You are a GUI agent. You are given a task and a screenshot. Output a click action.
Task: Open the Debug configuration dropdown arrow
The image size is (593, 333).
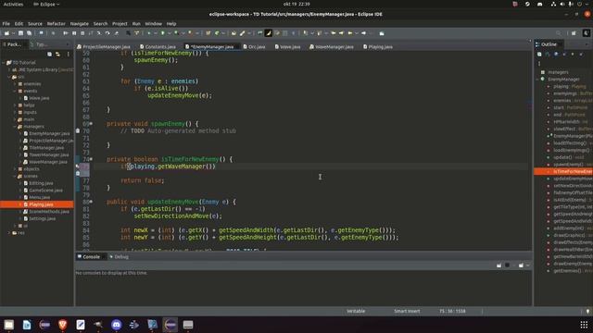click(x=155, y=33)
